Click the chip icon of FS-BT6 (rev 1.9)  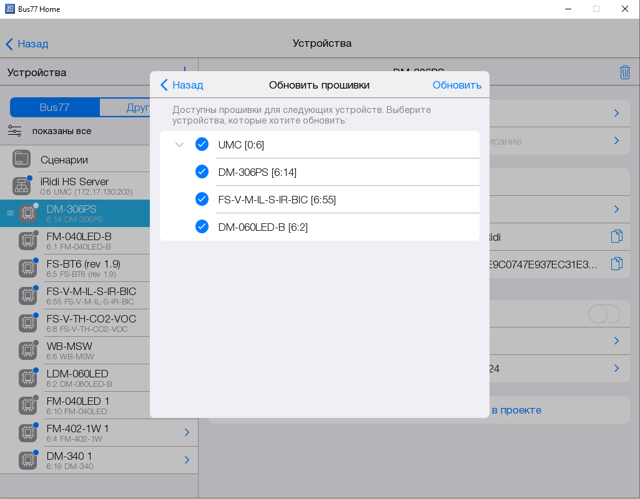[x=27, y=268]
